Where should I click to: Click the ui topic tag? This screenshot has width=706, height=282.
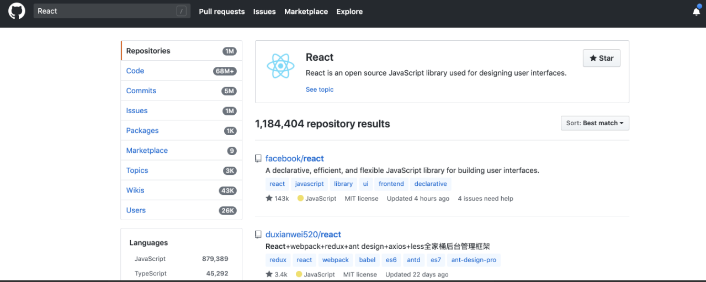point(365,184)
